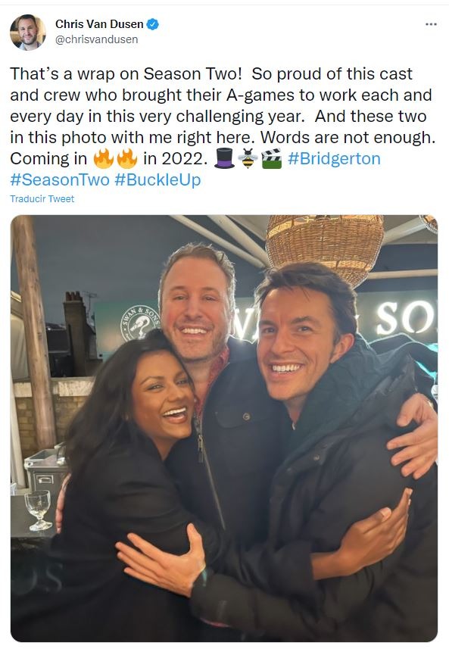Screen dimensions: 449x652
Task: Click the purple top hat emoji
Action: [x=224, y=158]
